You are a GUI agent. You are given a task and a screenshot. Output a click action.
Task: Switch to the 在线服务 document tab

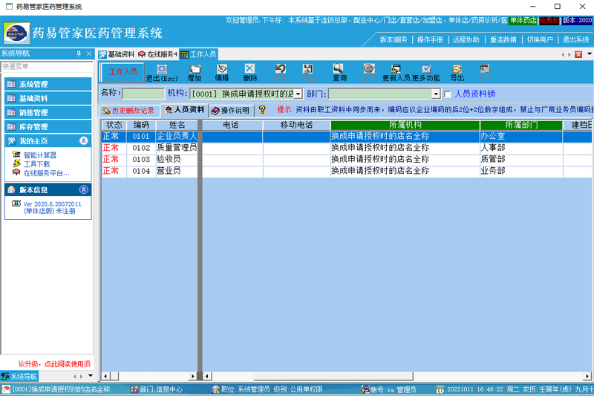[x=157, y=54]
